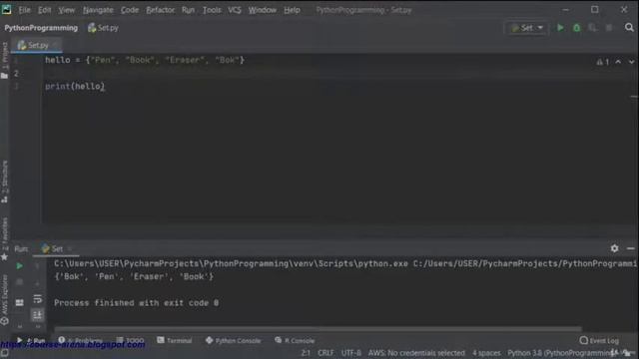Open the TODO tool window tab

(131, 340)
